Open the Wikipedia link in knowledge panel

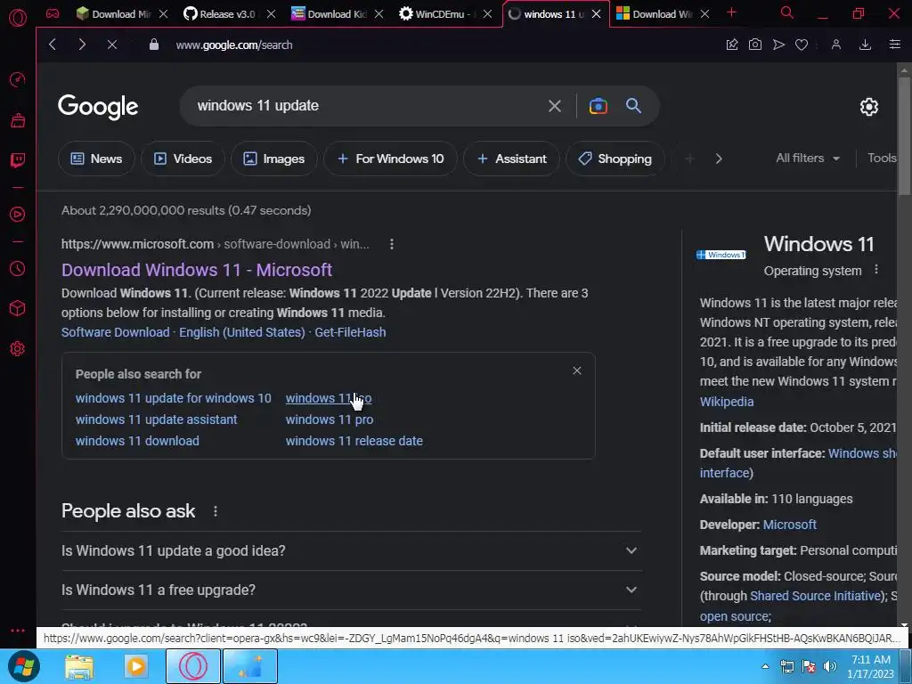[x=727, y=402]
